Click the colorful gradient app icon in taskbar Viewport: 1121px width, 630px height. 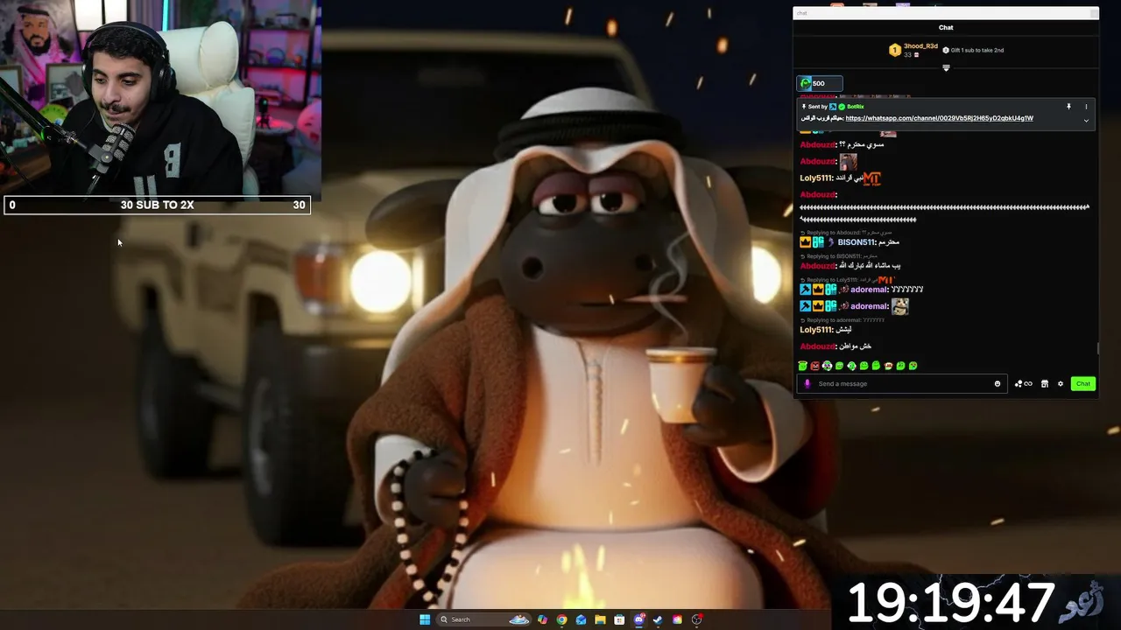pyautogui.click(x=677, y=619)
